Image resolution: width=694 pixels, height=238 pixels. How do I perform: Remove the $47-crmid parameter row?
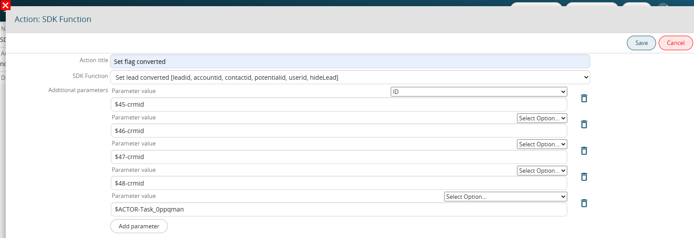[x=584, y=151]
